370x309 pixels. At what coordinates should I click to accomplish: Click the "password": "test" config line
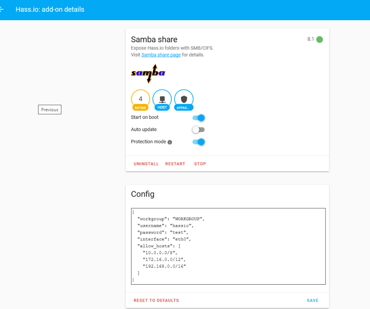pyautogui.click(x=163, y=232)
